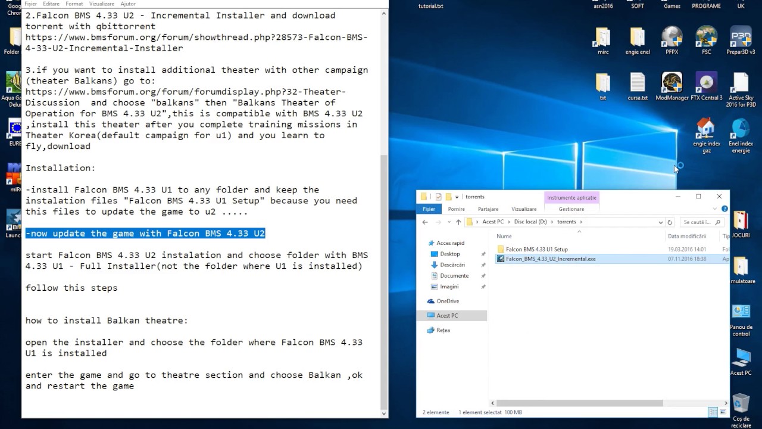Click the 'Installation:' line in Notepad

(60, 168)
